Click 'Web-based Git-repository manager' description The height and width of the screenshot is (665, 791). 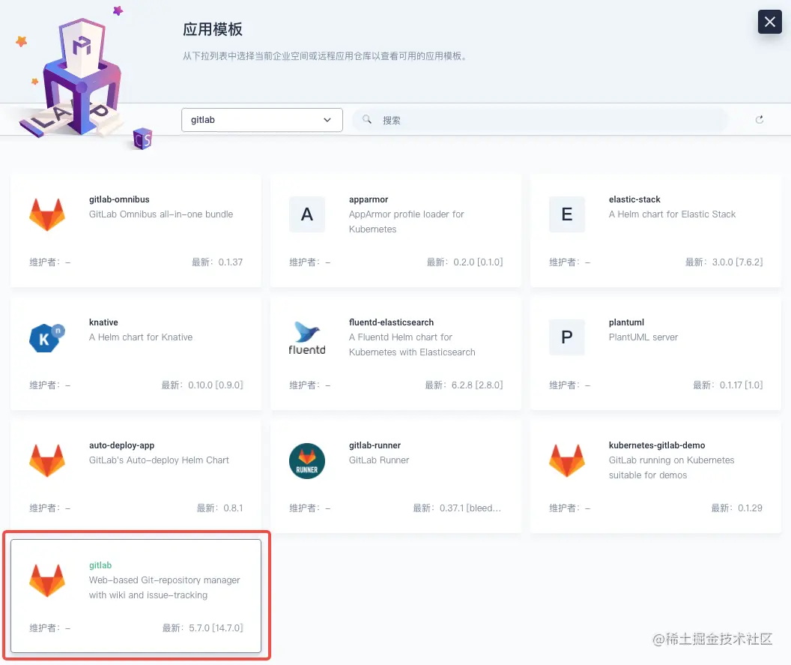click(x=165, y=587)
